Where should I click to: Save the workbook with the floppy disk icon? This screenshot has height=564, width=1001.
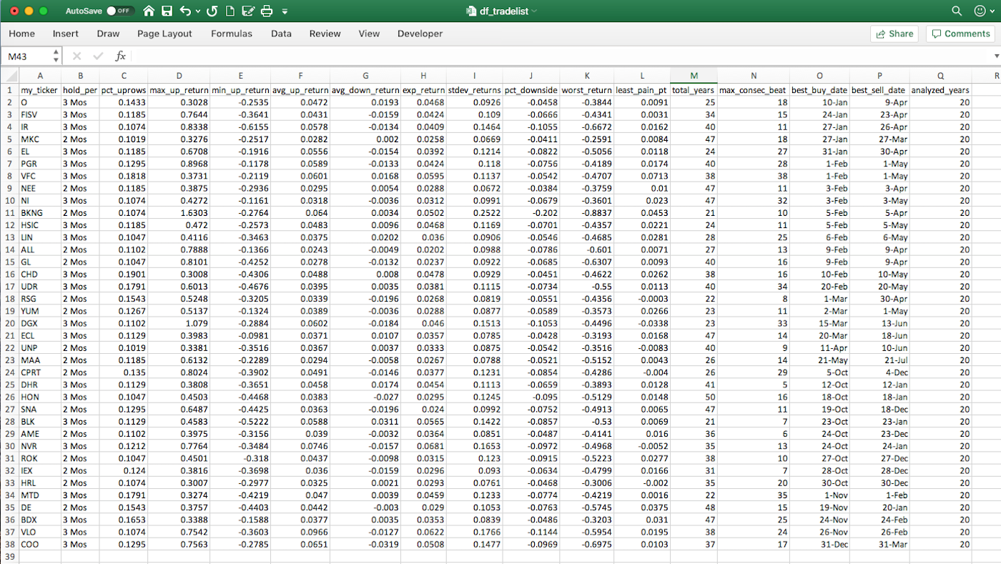tap(167, 11)
